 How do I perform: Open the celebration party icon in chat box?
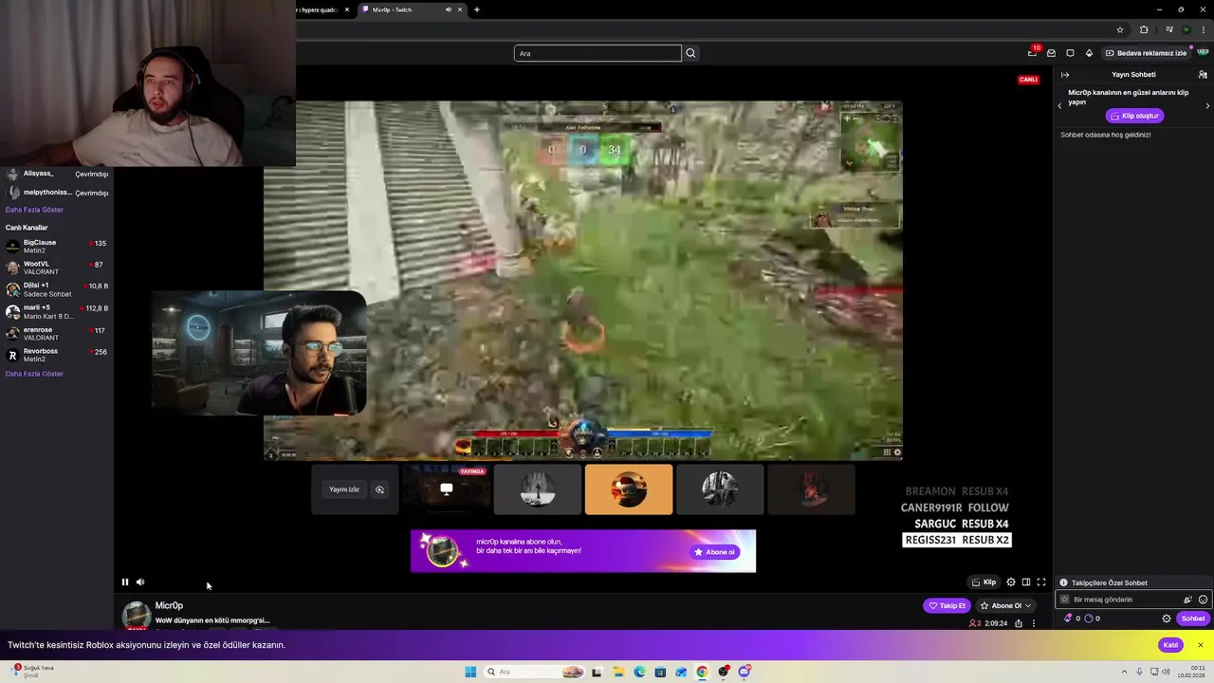tap(1187, 600)
